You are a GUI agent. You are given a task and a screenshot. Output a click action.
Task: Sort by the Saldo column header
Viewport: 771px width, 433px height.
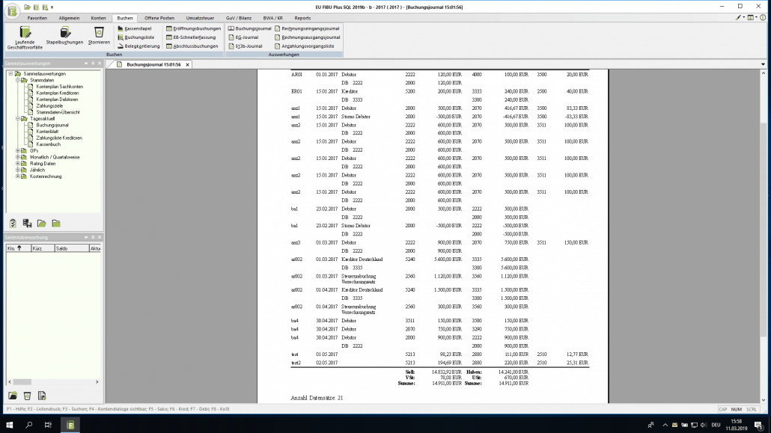point(72,249)
